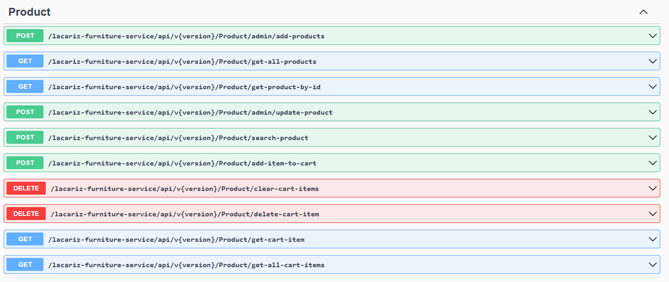Open the add-item-to-cart endpoint path
This screenshot has width=669, height=282.
[182, 163]
